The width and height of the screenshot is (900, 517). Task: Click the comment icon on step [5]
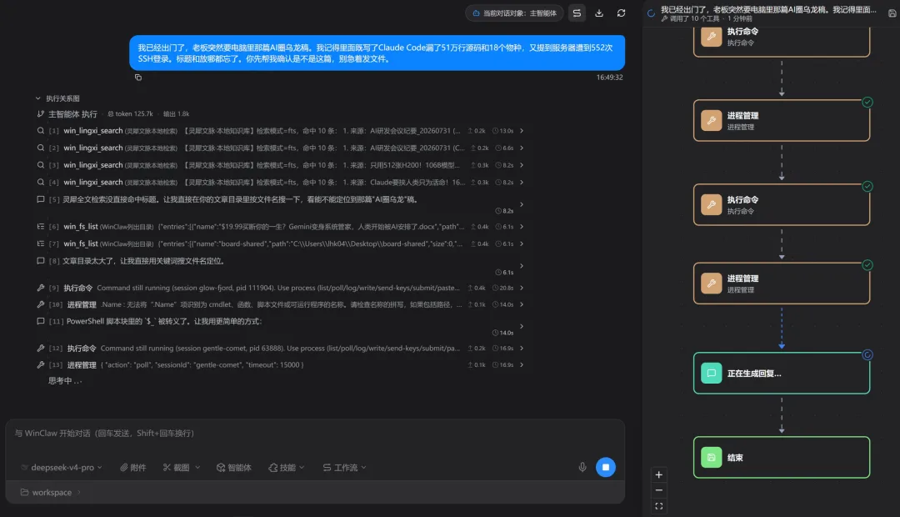(41, 199)
